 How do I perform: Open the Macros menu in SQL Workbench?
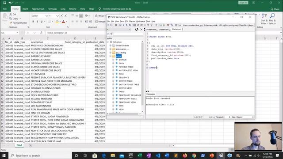132,21
